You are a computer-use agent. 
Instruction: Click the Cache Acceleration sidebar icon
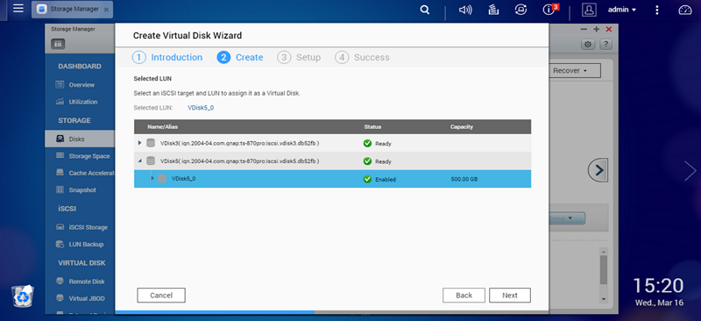tap(60, 173)
